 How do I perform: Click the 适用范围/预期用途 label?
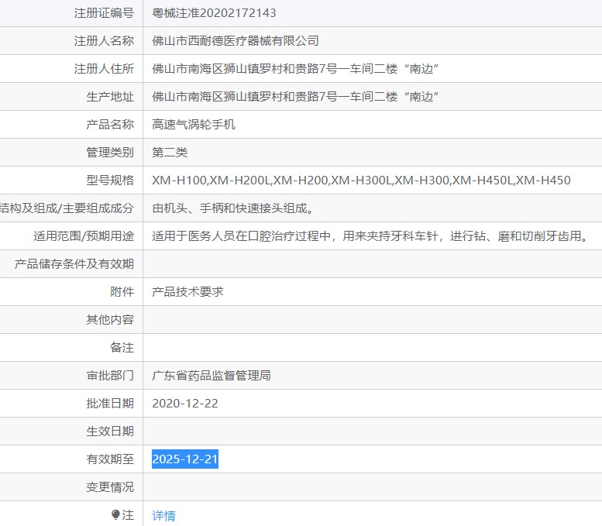point(84,235)
